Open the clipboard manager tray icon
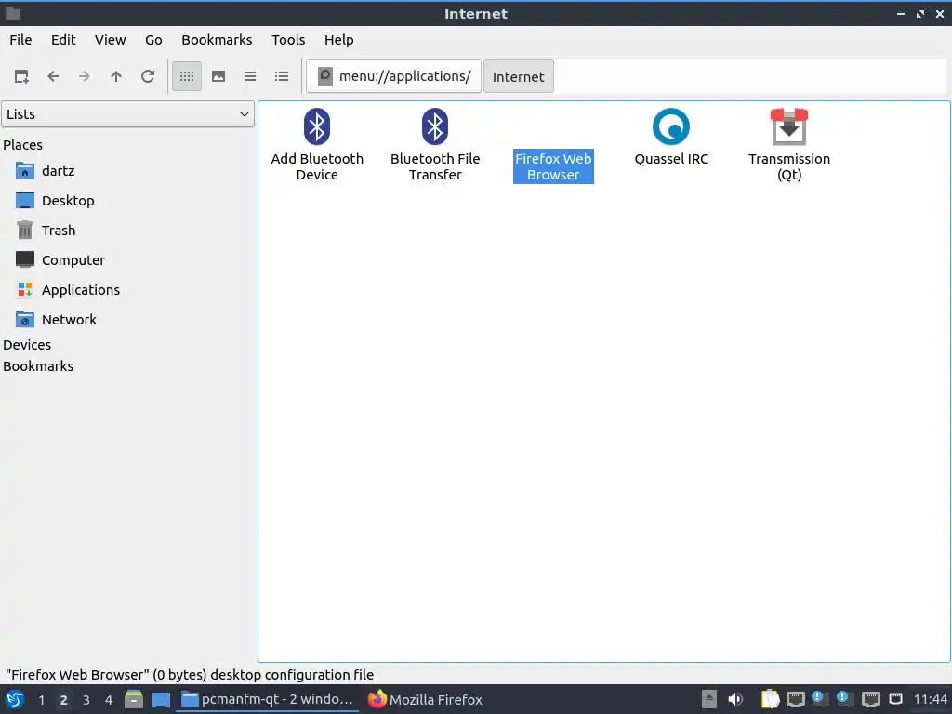The image size is (952, 714). click(x=770, y=699)
